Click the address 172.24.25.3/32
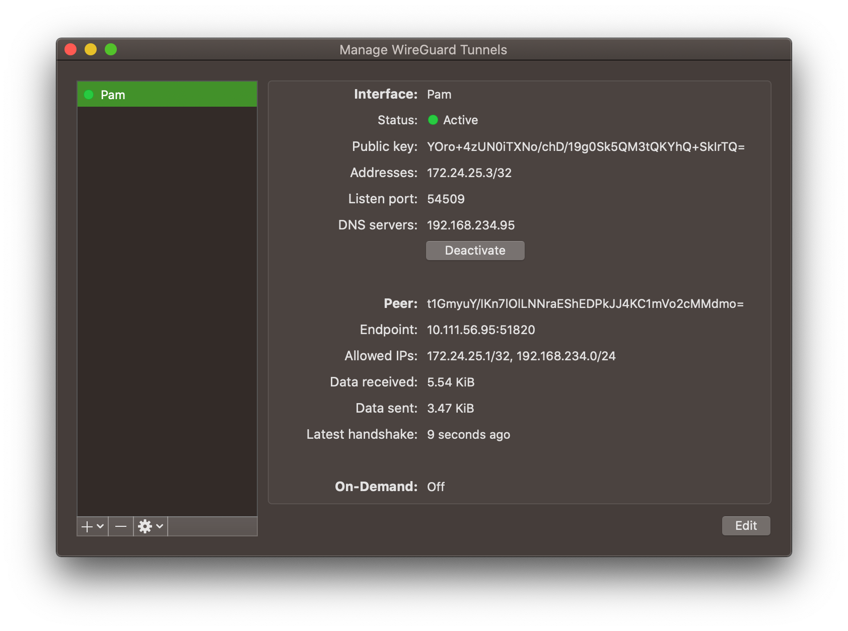This screenshot has width=848, height=631. pos(469,173)
